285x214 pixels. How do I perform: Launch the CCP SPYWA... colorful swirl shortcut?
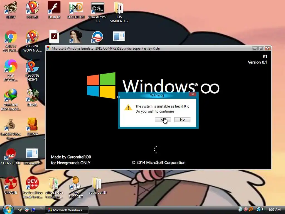(x=11, y=70)
